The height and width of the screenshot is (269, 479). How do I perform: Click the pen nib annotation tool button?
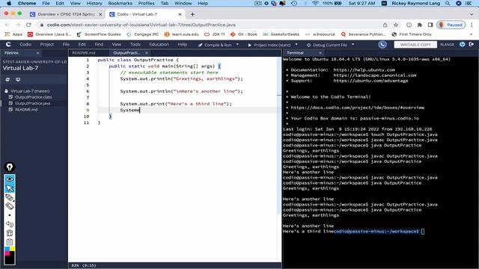point(10,167)
